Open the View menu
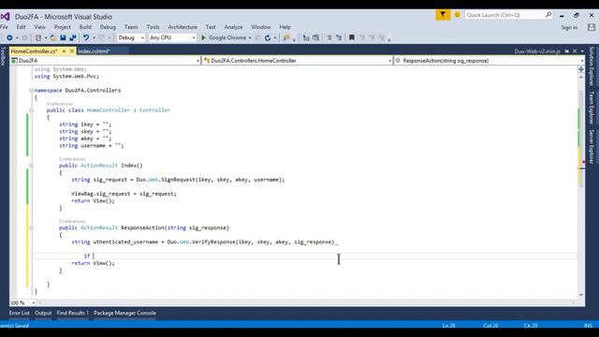This screenshot has width=599, height=337. (x=39, y=27)
